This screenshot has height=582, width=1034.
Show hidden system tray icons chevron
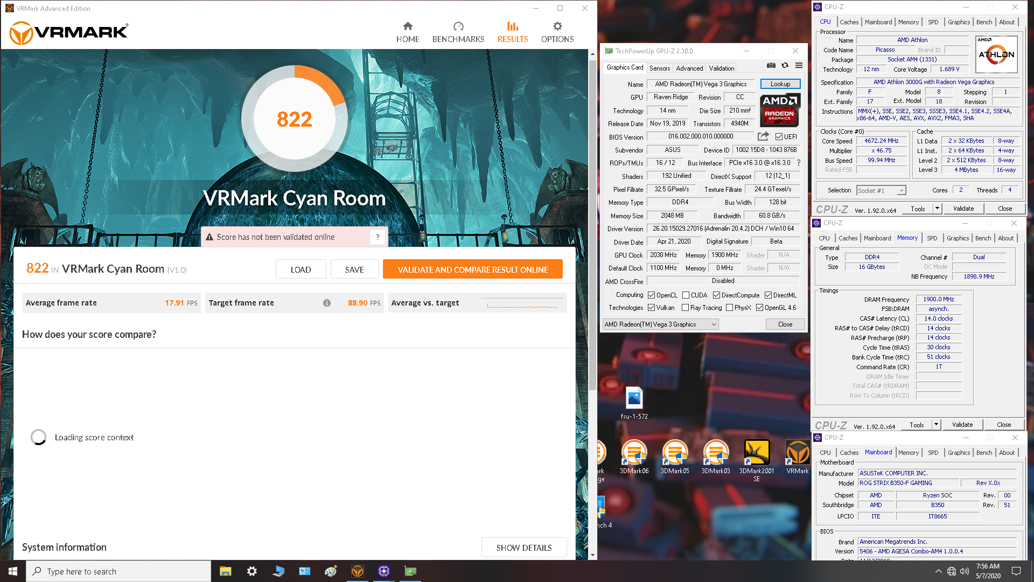click(x=938, y=571)
